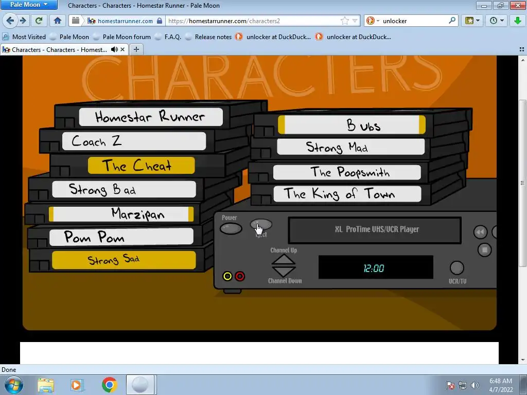Go forward with the Forward arrow

[x=23, y=21]
